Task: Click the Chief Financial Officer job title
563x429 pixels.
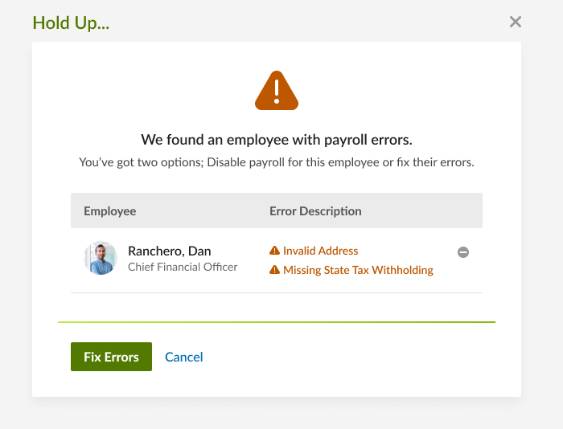Action: click(183, 267)
